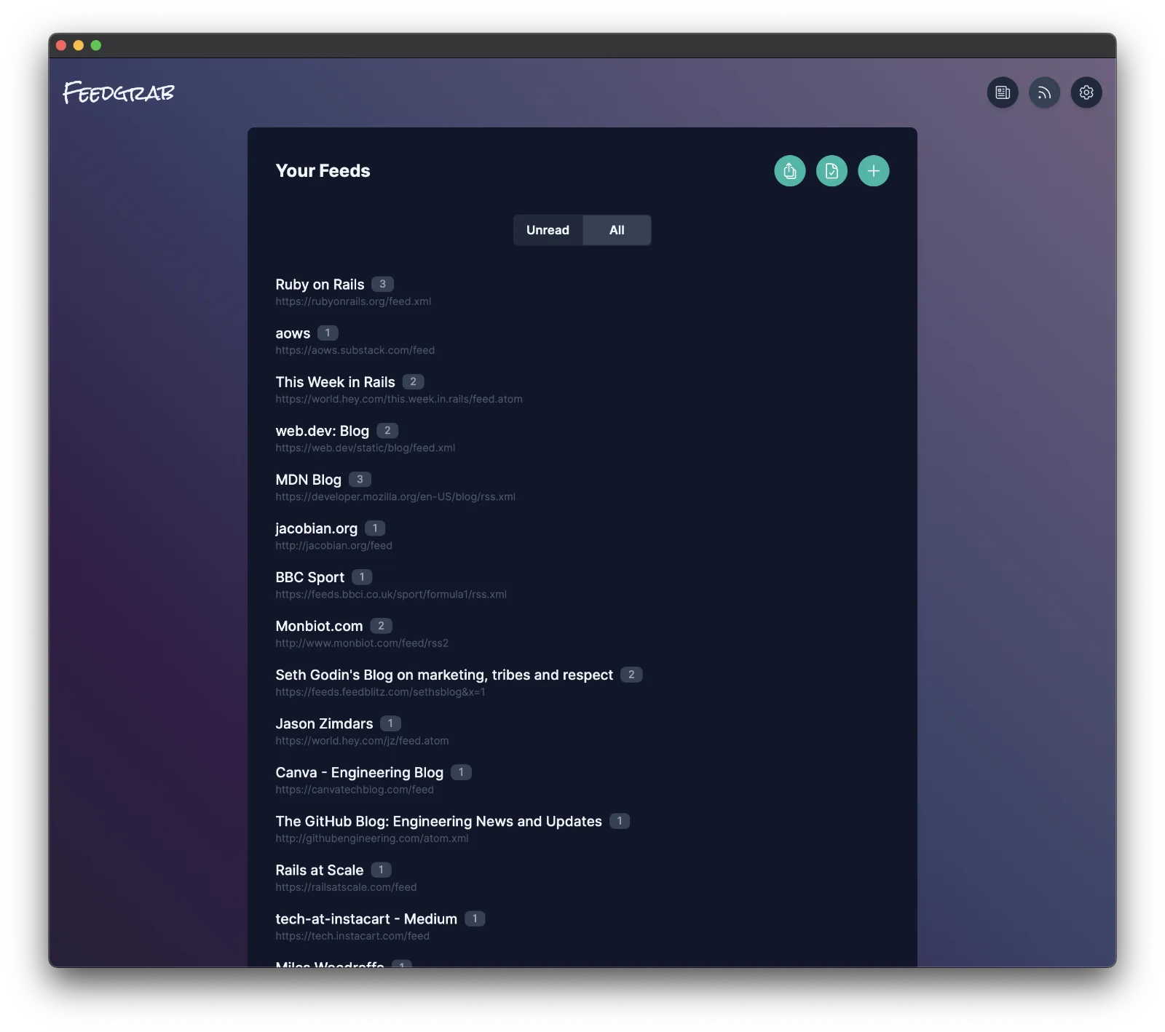Open the news reader view icon
The width and height of the screenshot is (1165, 1032).
(1003, 92)
